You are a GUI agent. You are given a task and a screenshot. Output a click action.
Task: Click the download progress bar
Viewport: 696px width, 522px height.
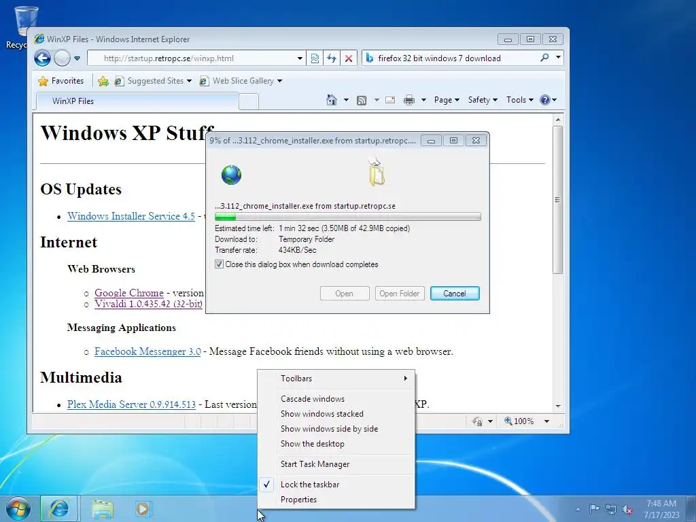coord(347,217)
